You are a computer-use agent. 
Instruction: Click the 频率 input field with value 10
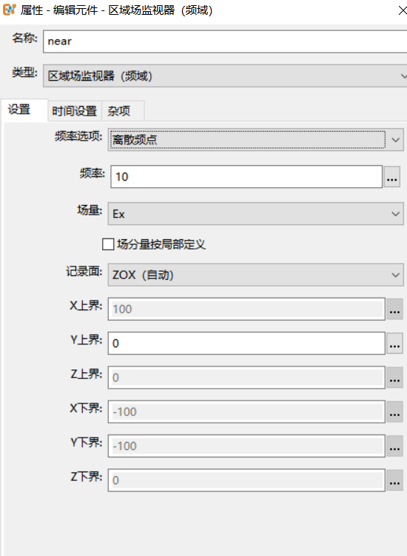(x=246, y=177)
